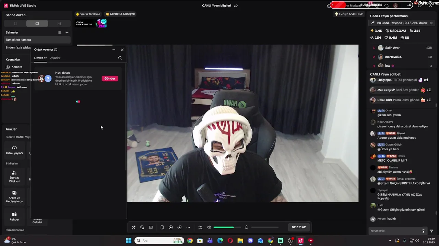
Task: Share the CANLI Yayın bilgileri arrow icon
Action: tap(236, 5)
